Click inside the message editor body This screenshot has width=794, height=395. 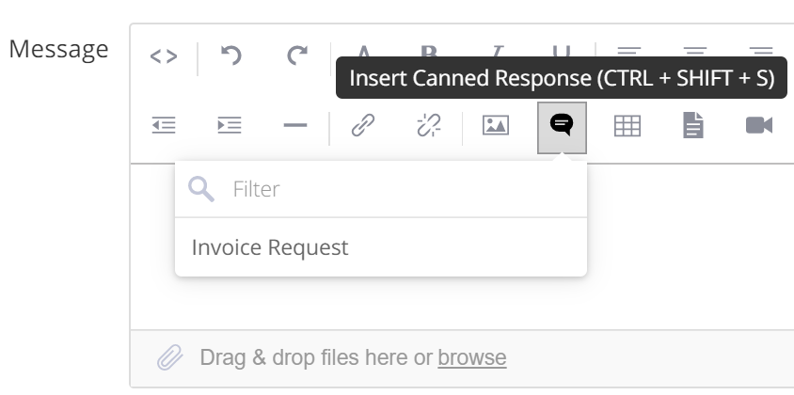pyautogui.click(x=689, y=248)
